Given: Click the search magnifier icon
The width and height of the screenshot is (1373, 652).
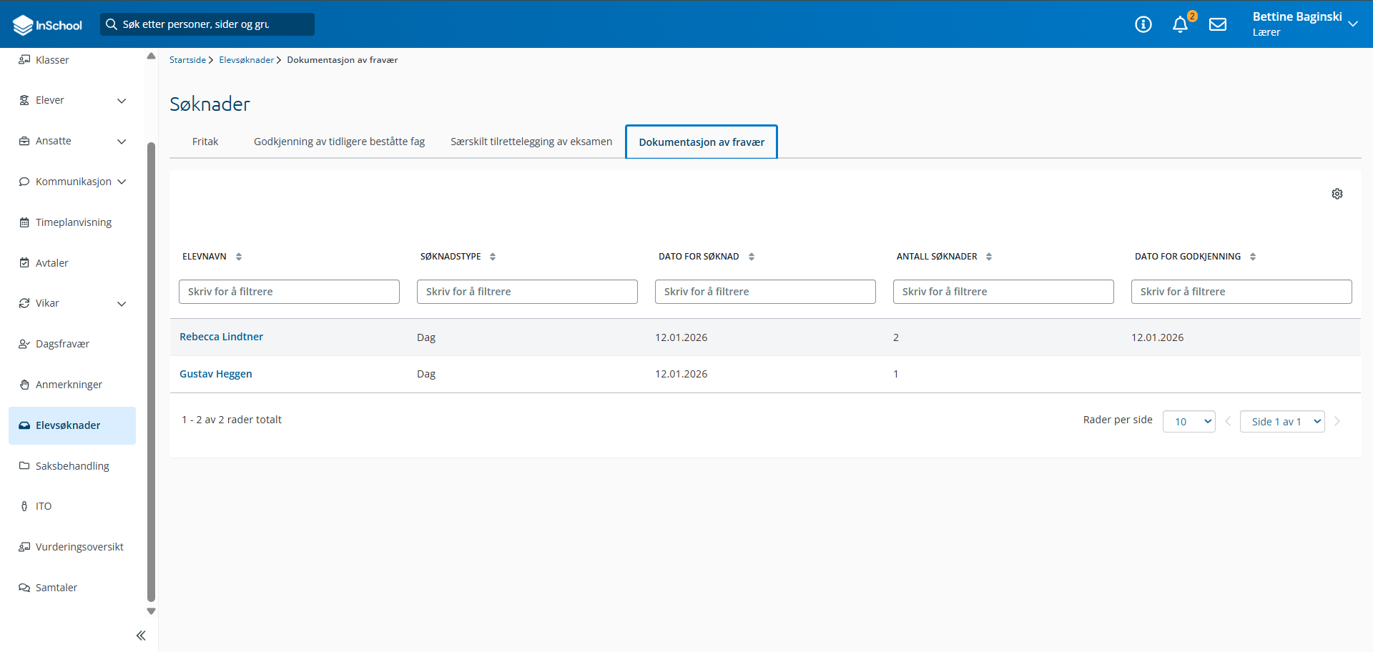Looking at the screenshot, I should 112,24.
